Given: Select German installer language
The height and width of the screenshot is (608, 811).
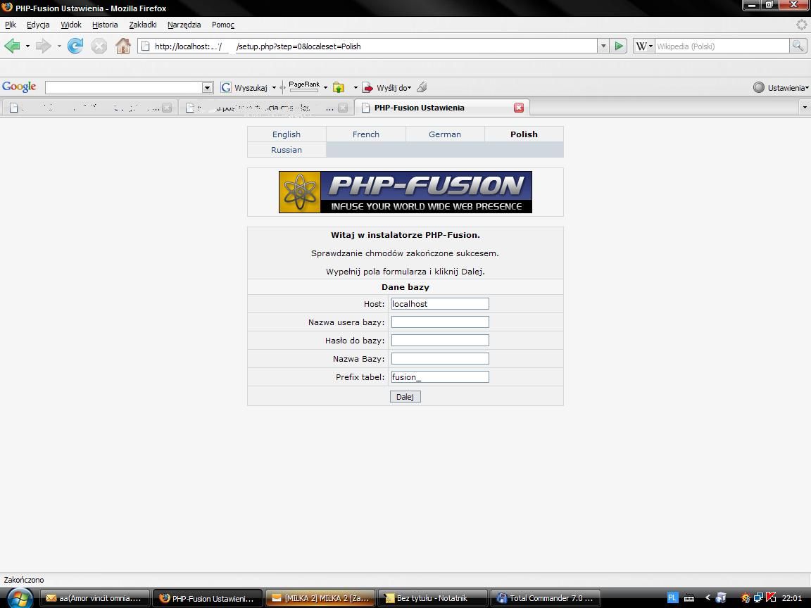Looking at the screenshot, I should click(445, 134).
